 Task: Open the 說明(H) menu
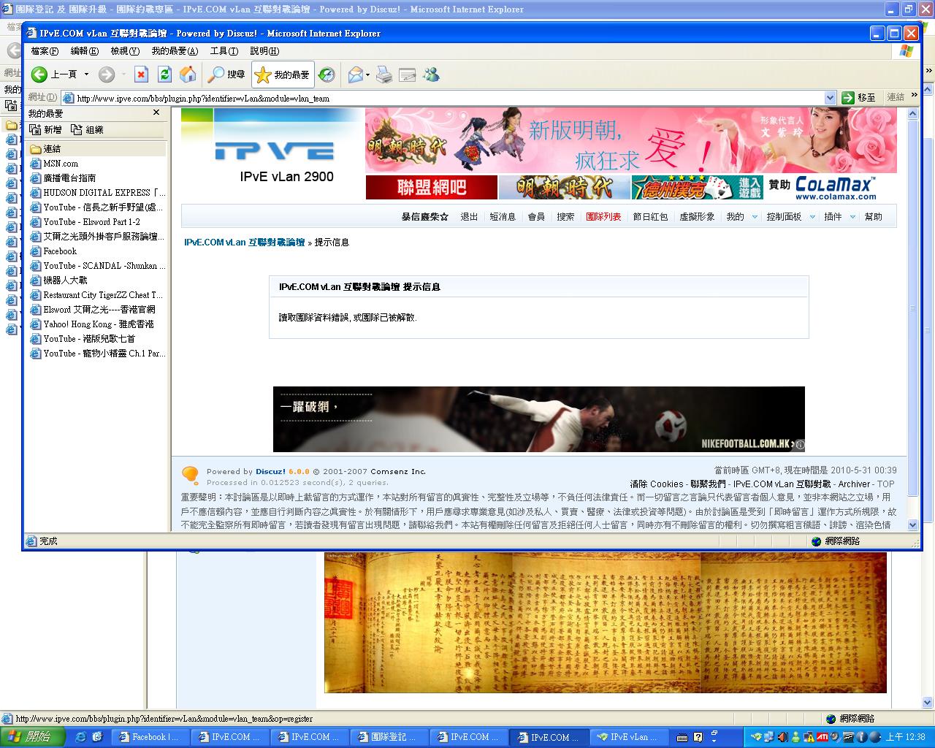tap(264, 51)
